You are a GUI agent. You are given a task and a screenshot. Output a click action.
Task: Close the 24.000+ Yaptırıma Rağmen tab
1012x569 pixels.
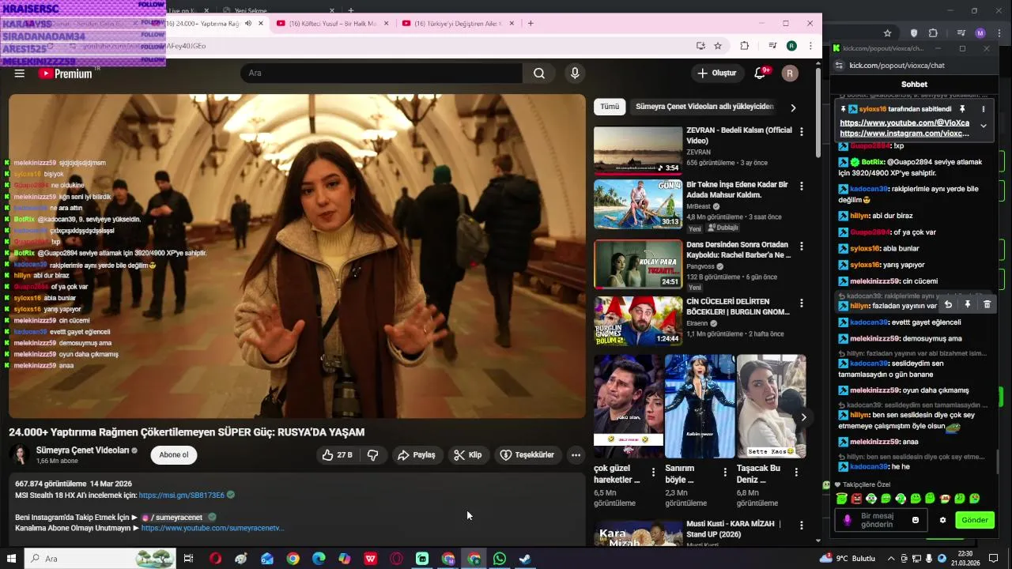[261, 24]
